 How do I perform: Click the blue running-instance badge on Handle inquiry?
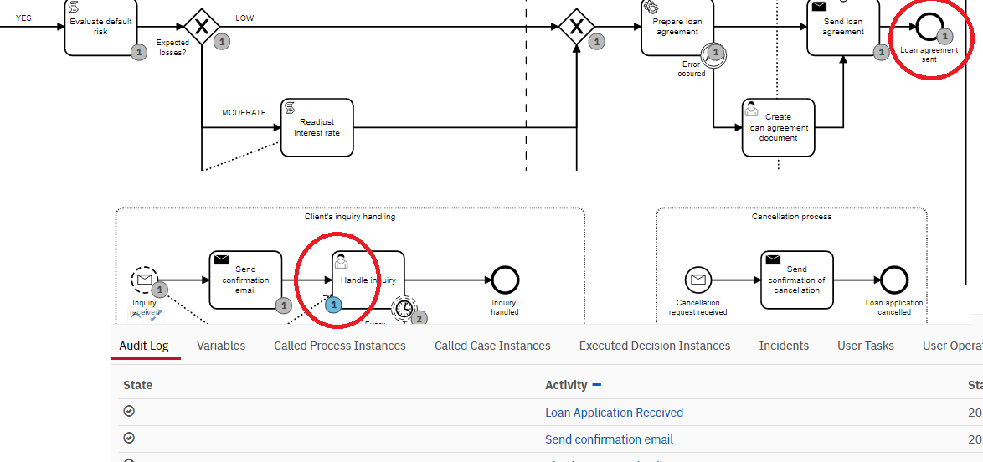[x=334, y=305]
